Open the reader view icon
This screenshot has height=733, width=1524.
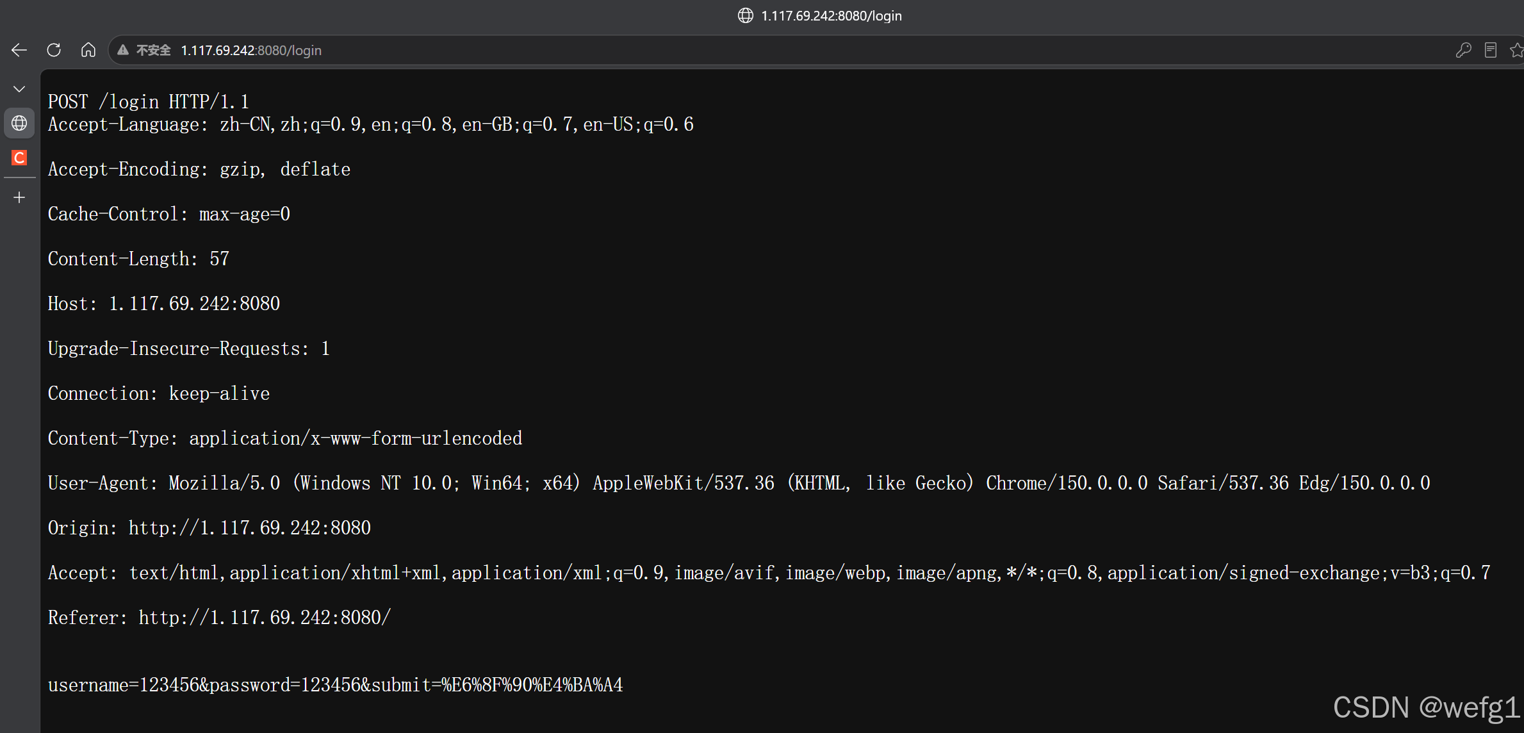pos(1491,50)
